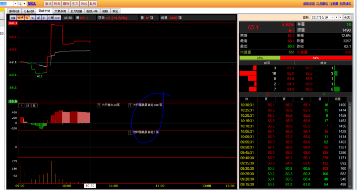This screenshot has width=357, height=190.
Task: Click the 外盤量 939 value
Action: 348,52
